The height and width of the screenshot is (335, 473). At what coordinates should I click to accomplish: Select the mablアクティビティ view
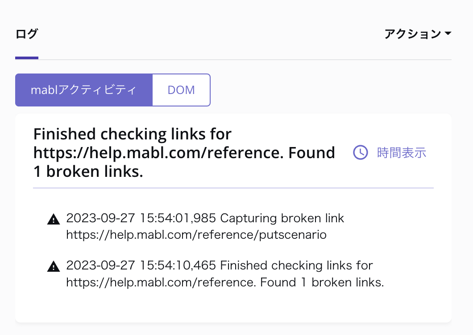(84, 90)
